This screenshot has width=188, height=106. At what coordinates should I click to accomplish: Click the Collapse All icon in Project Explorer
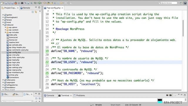pos(33,12)
